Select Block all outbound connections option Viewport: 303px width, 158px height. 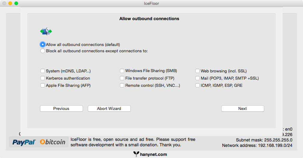pyautogui.click(x=43, y=51)
